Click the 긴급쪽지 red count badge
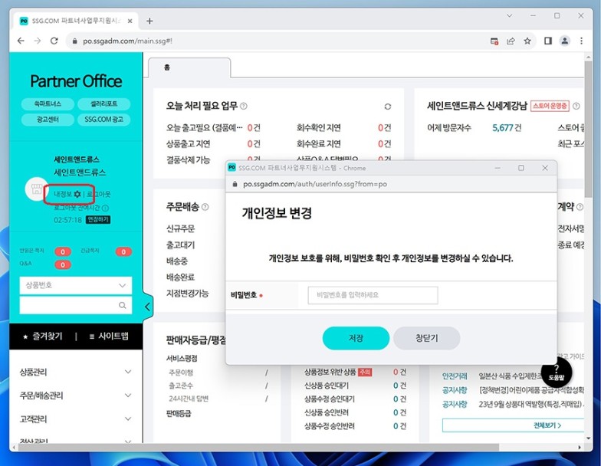The height and width of the screenshot is (466, 601). point(123,251)
